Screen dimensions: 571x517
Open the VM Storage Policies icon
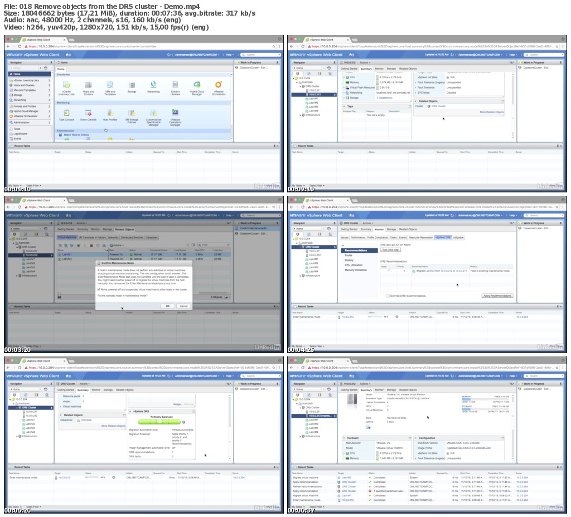pos(132,113)
